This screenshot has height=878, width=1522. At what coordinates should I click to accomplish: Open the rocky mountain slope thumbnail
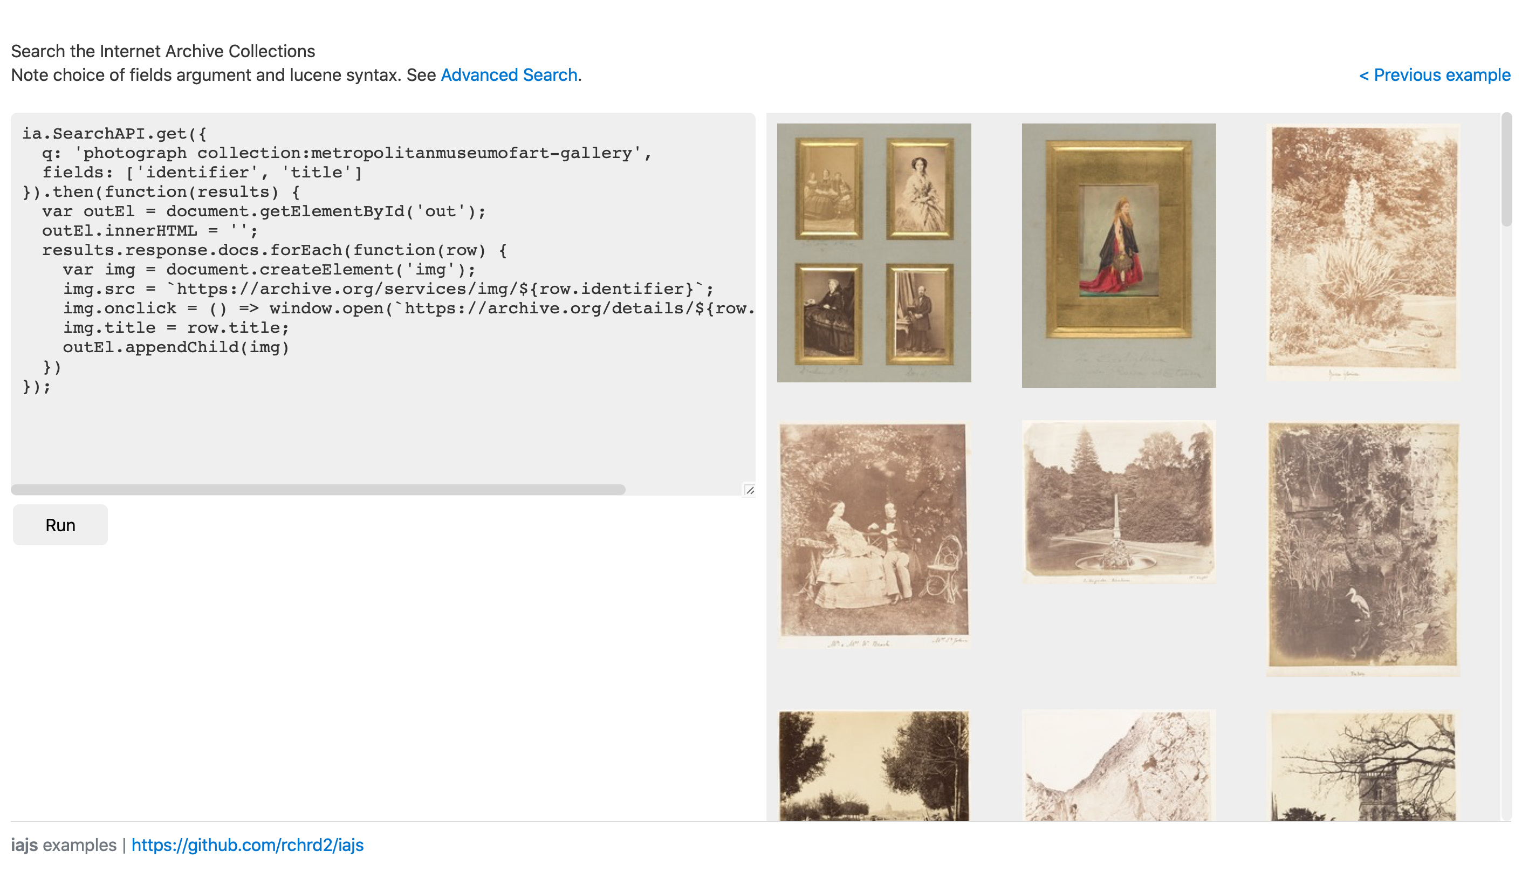click(1118, 765)
